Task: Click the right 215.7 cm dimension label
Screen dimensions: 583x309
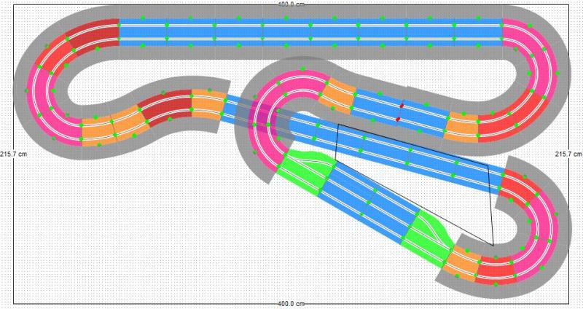Action: coord(568,154)
